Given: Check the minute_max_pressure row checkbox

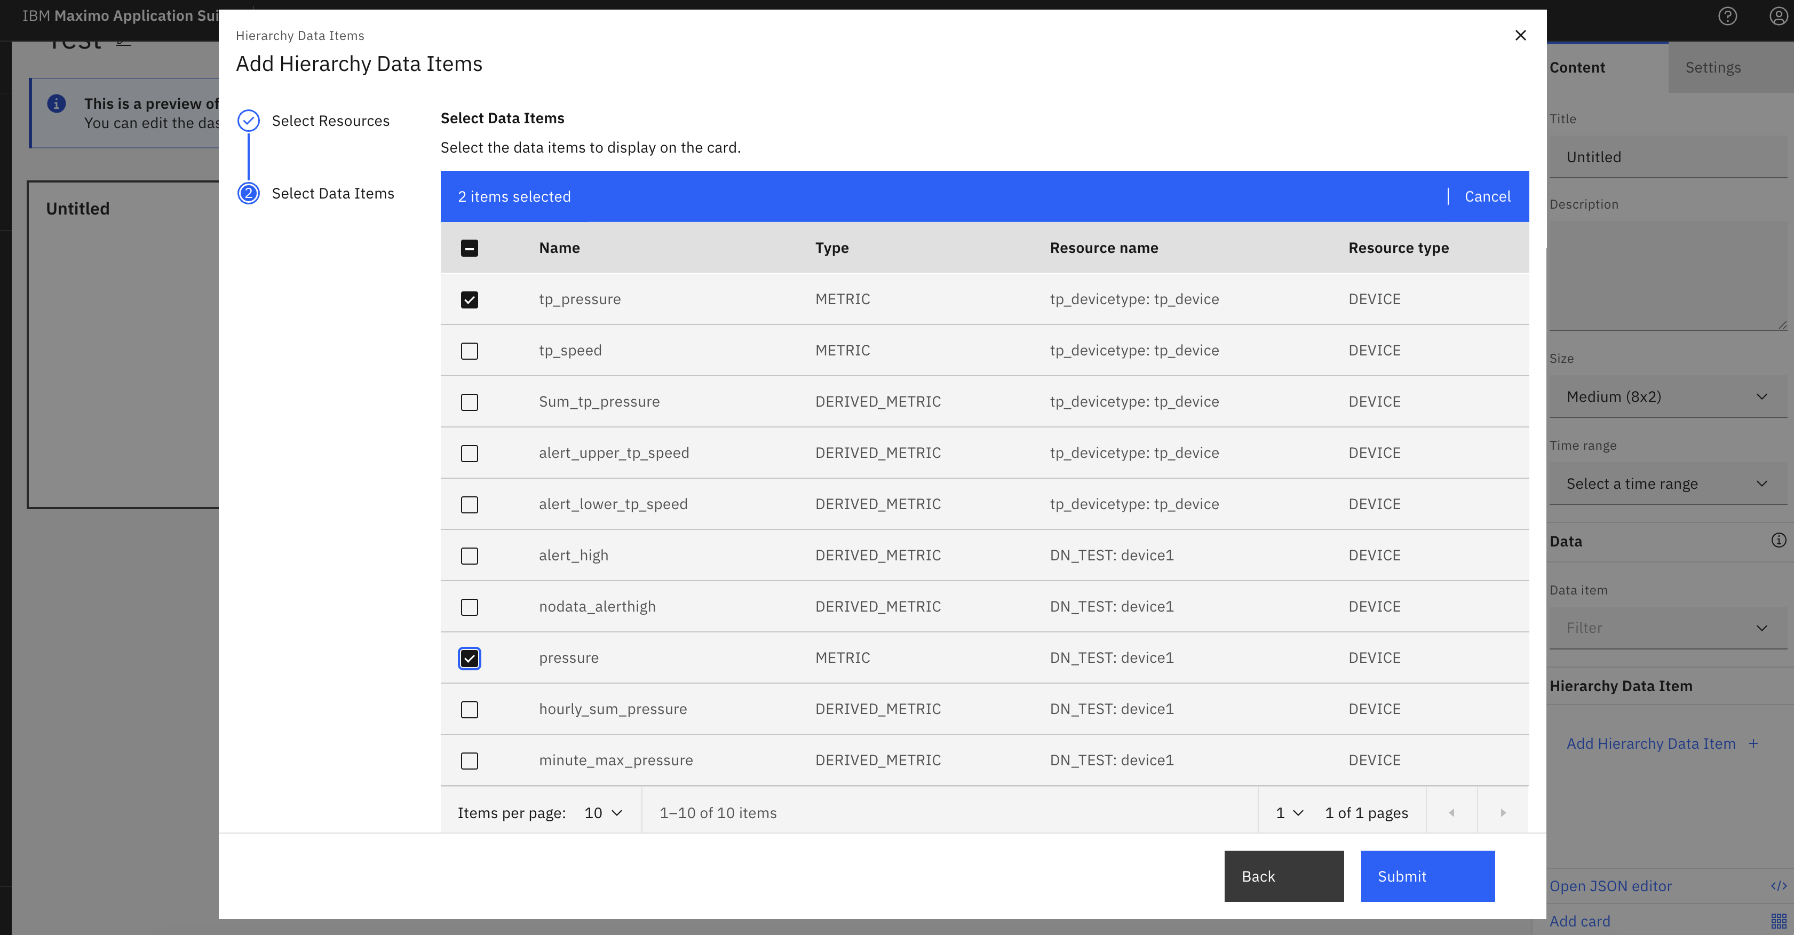Looking at the screenshot, I should (470, 760).
